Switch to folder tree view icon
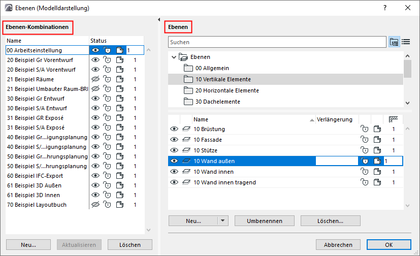 [x=394, y=42]
